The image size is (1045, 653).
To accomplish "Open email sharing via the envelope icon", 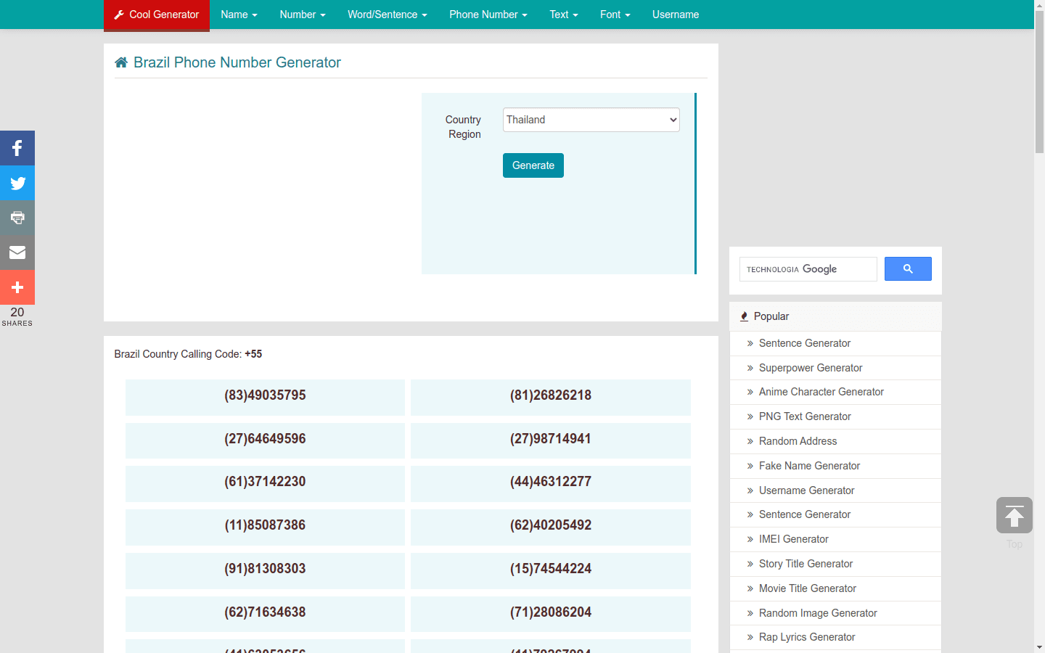I will 17,252.
